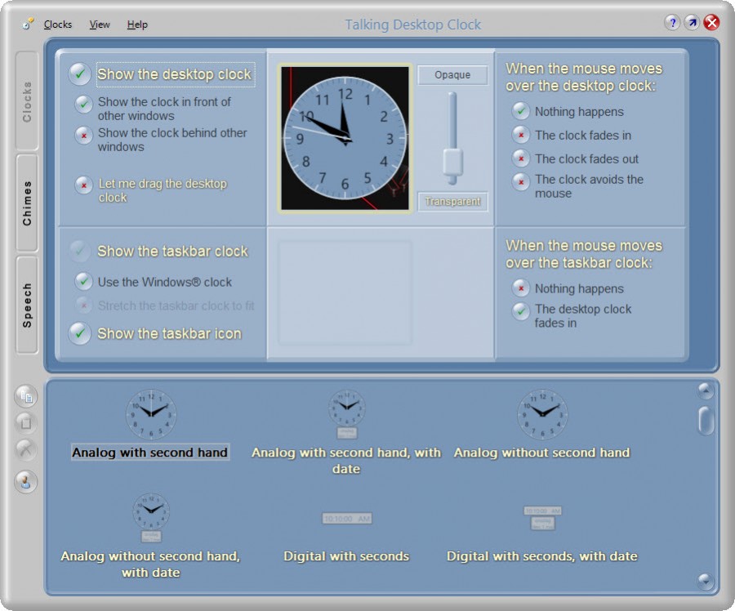Click the copy documents icon in sidebar
This screenshot has width=735, height=611.
pos(26,396)
